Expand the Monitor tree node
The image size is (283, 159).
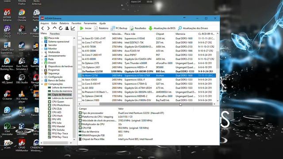pyautogui.click(x=42, y=49)
